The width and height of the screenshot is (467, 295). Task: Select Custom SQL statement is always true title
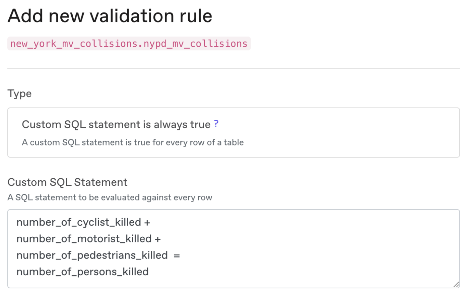pyautogui.click(x=116, y=124)
